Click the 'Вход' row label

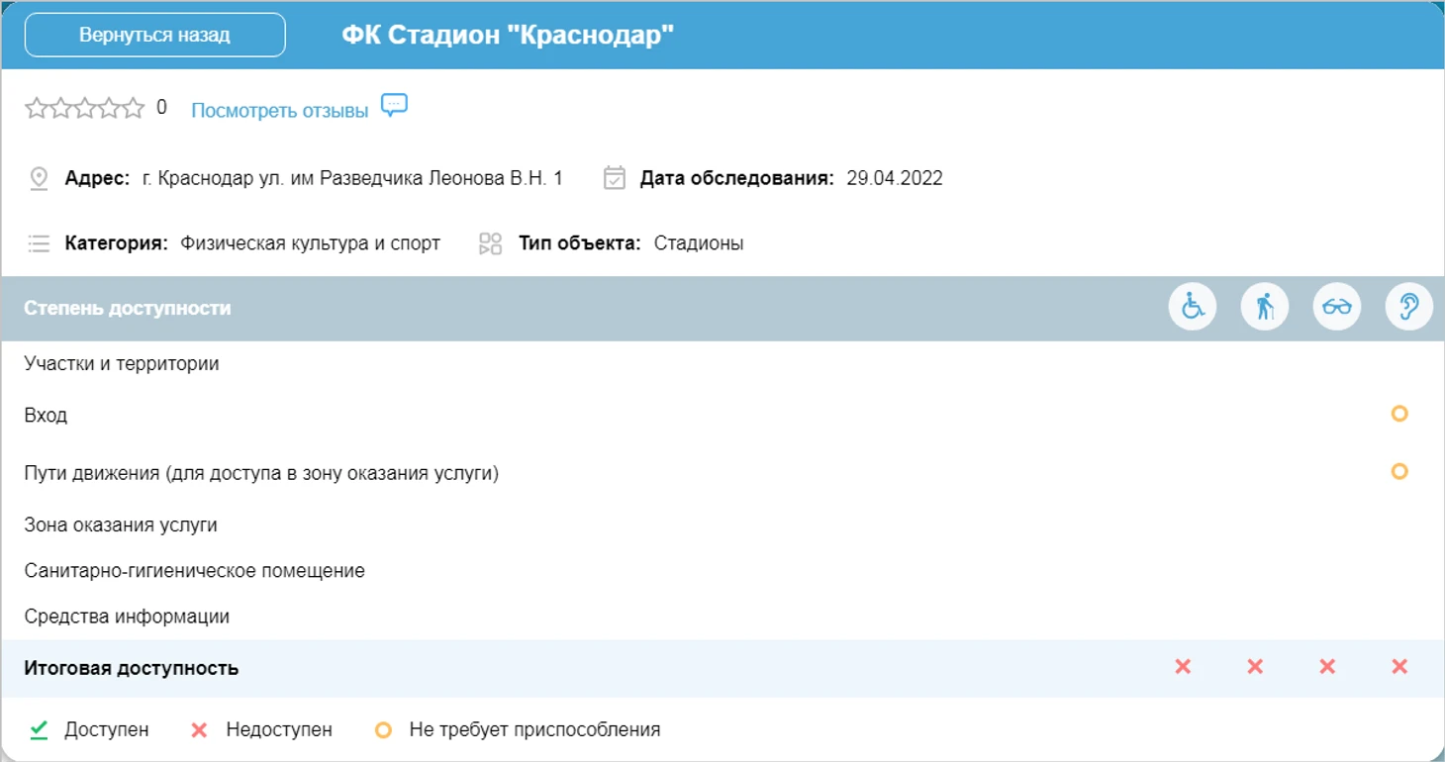(x=46, y=416)
